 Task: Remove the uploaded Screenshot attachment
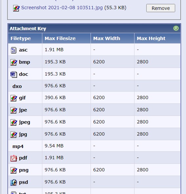pos(161,8)
